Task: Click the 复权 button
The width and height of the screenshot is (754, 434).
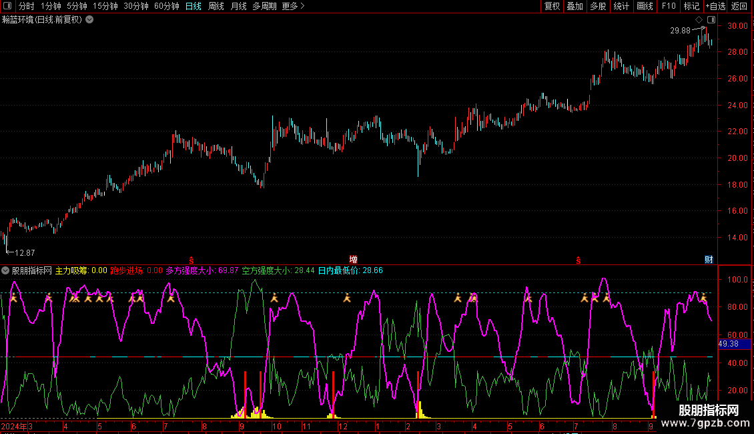Action: (552, 7)
